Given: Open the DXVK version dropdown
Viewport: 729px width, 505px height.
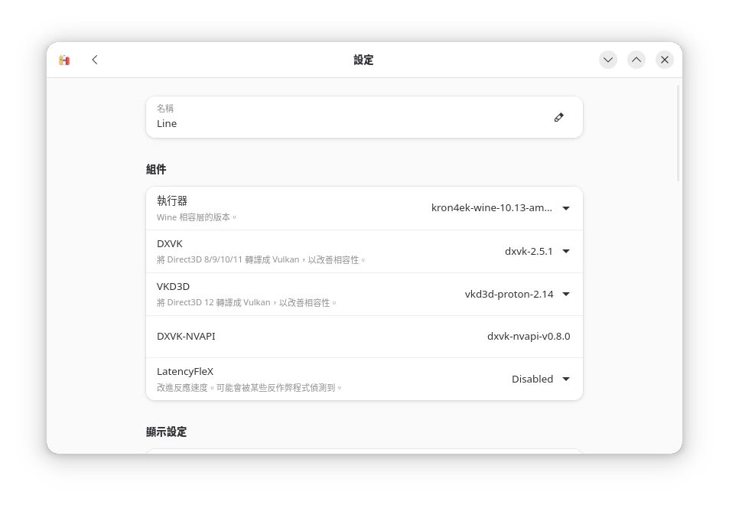Looking at the screenshot, I should pos(537,251).
